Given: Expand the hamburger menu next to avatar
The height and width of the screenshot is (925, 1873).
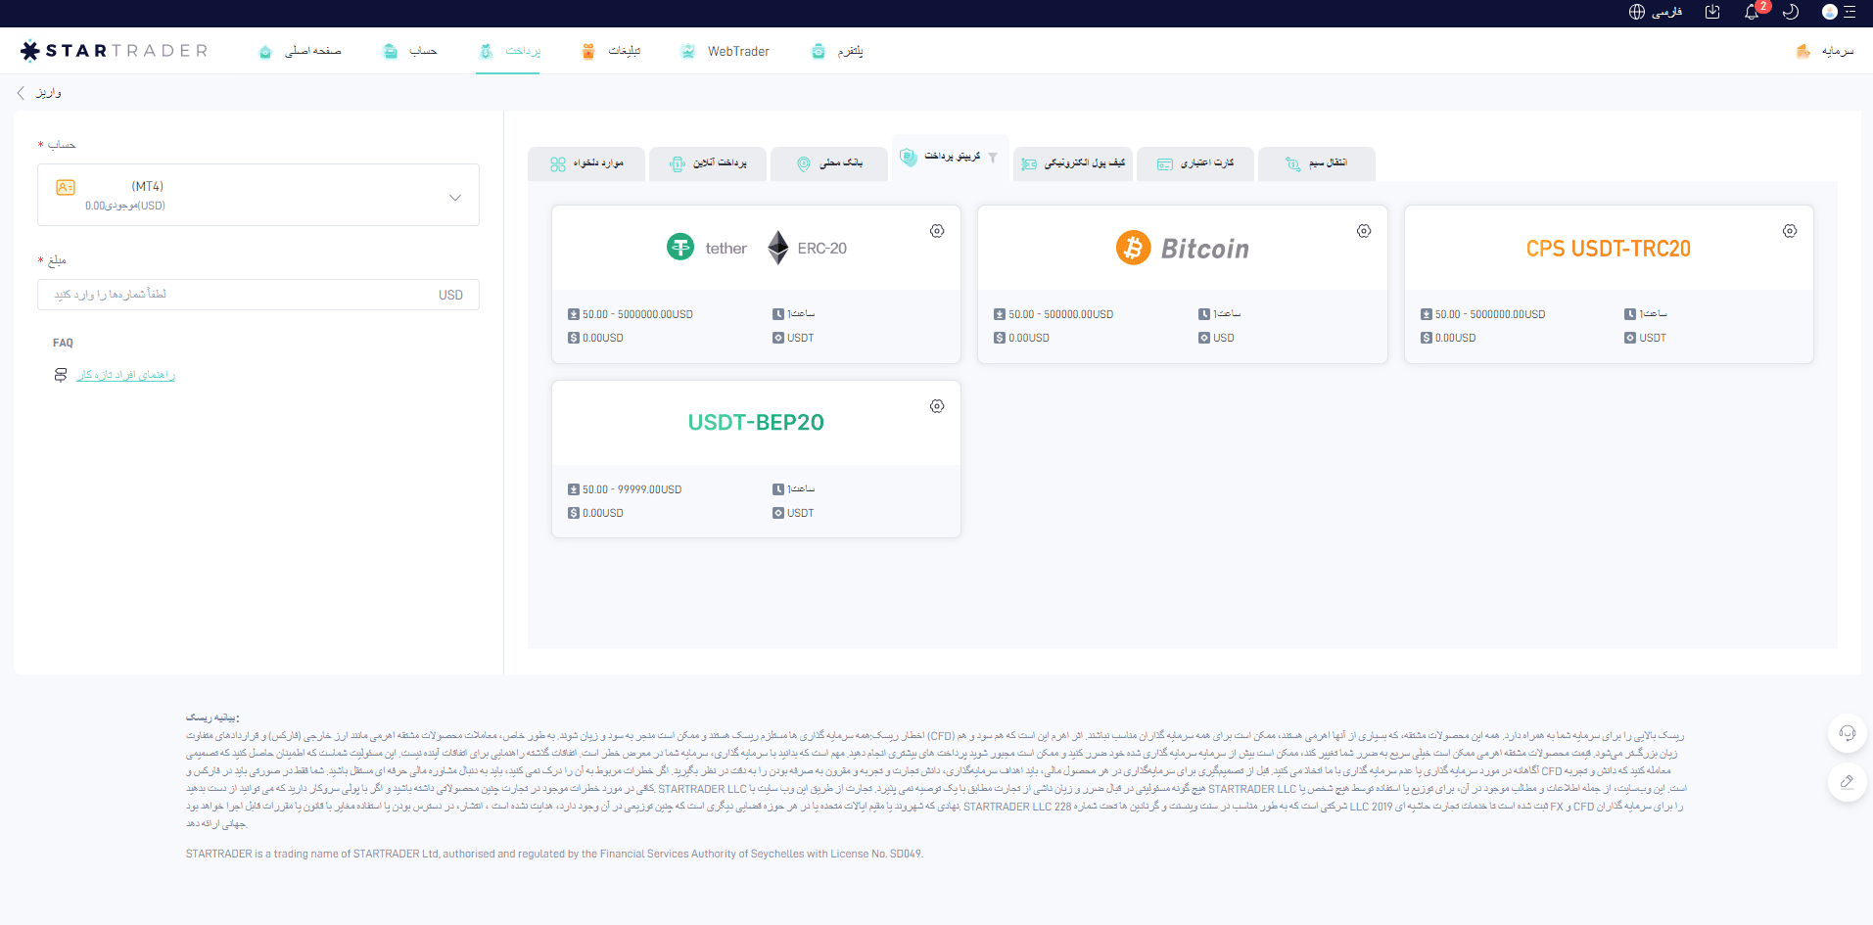Looking at the screenshot, I should pos(1850,12).
